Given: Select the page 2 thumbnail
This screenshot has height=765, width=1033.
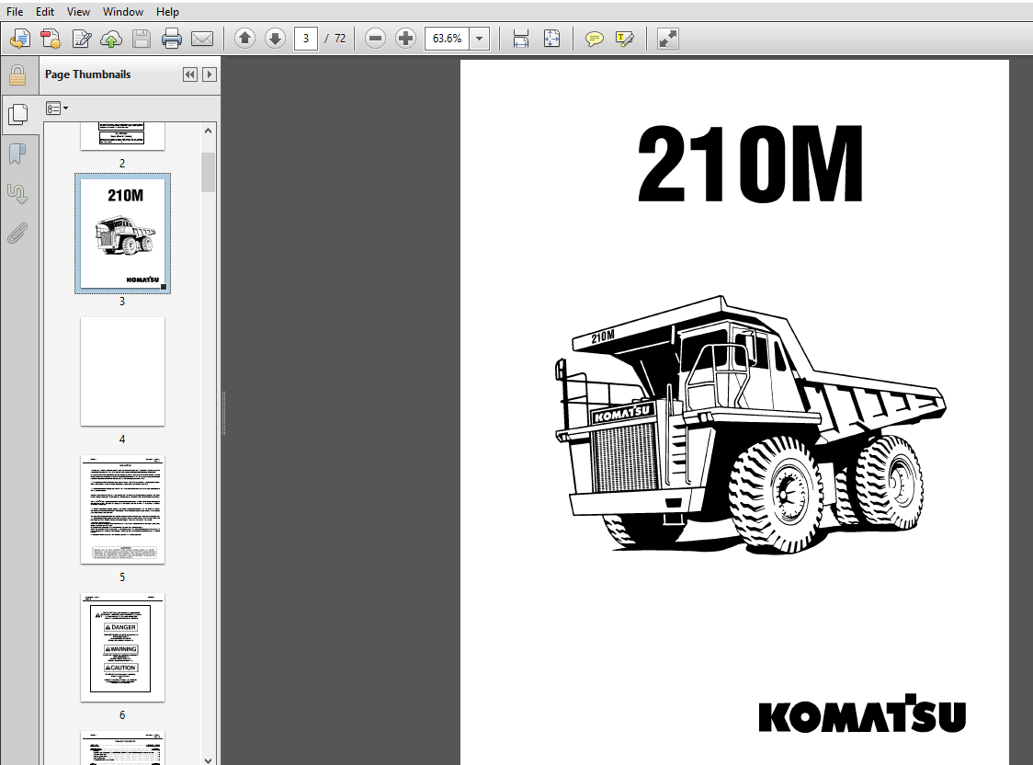Looking at the screenshot, I should pyautogui.click(x=122, y=136).
